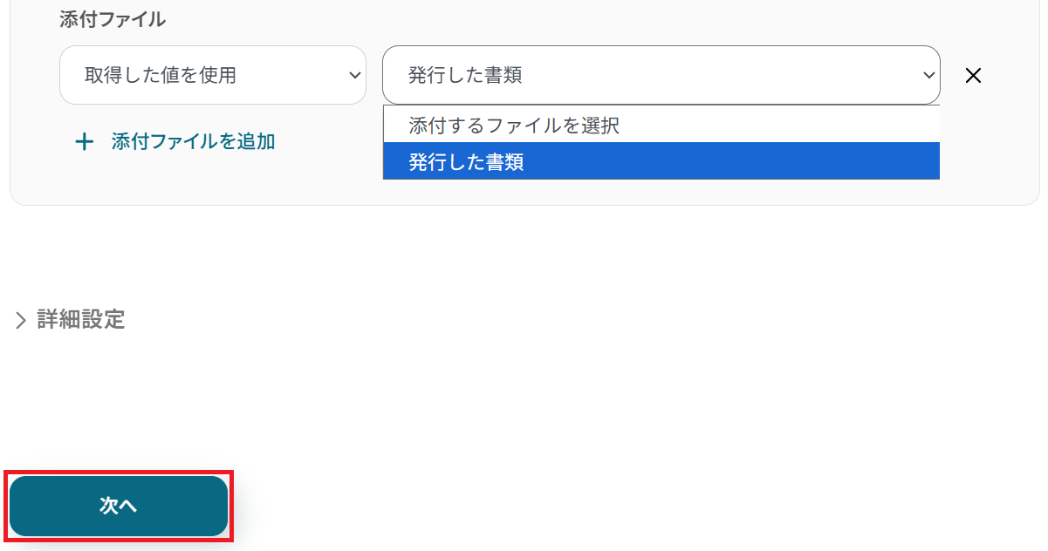1048x551 pixels.
Task: Proceed to next step with teal button
Action: [x=119, y=506]
